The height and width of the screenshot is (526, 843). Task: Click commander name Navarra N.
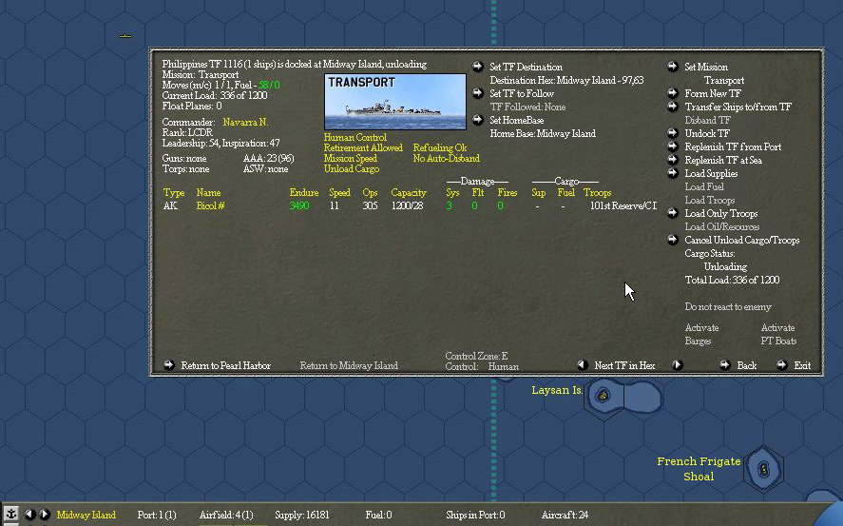(x=245, y=122)
